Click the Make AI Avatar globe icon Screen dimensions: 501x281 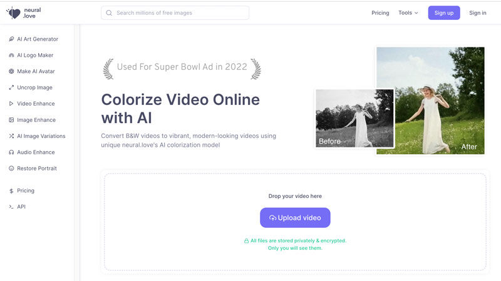[x=11, y=71]
